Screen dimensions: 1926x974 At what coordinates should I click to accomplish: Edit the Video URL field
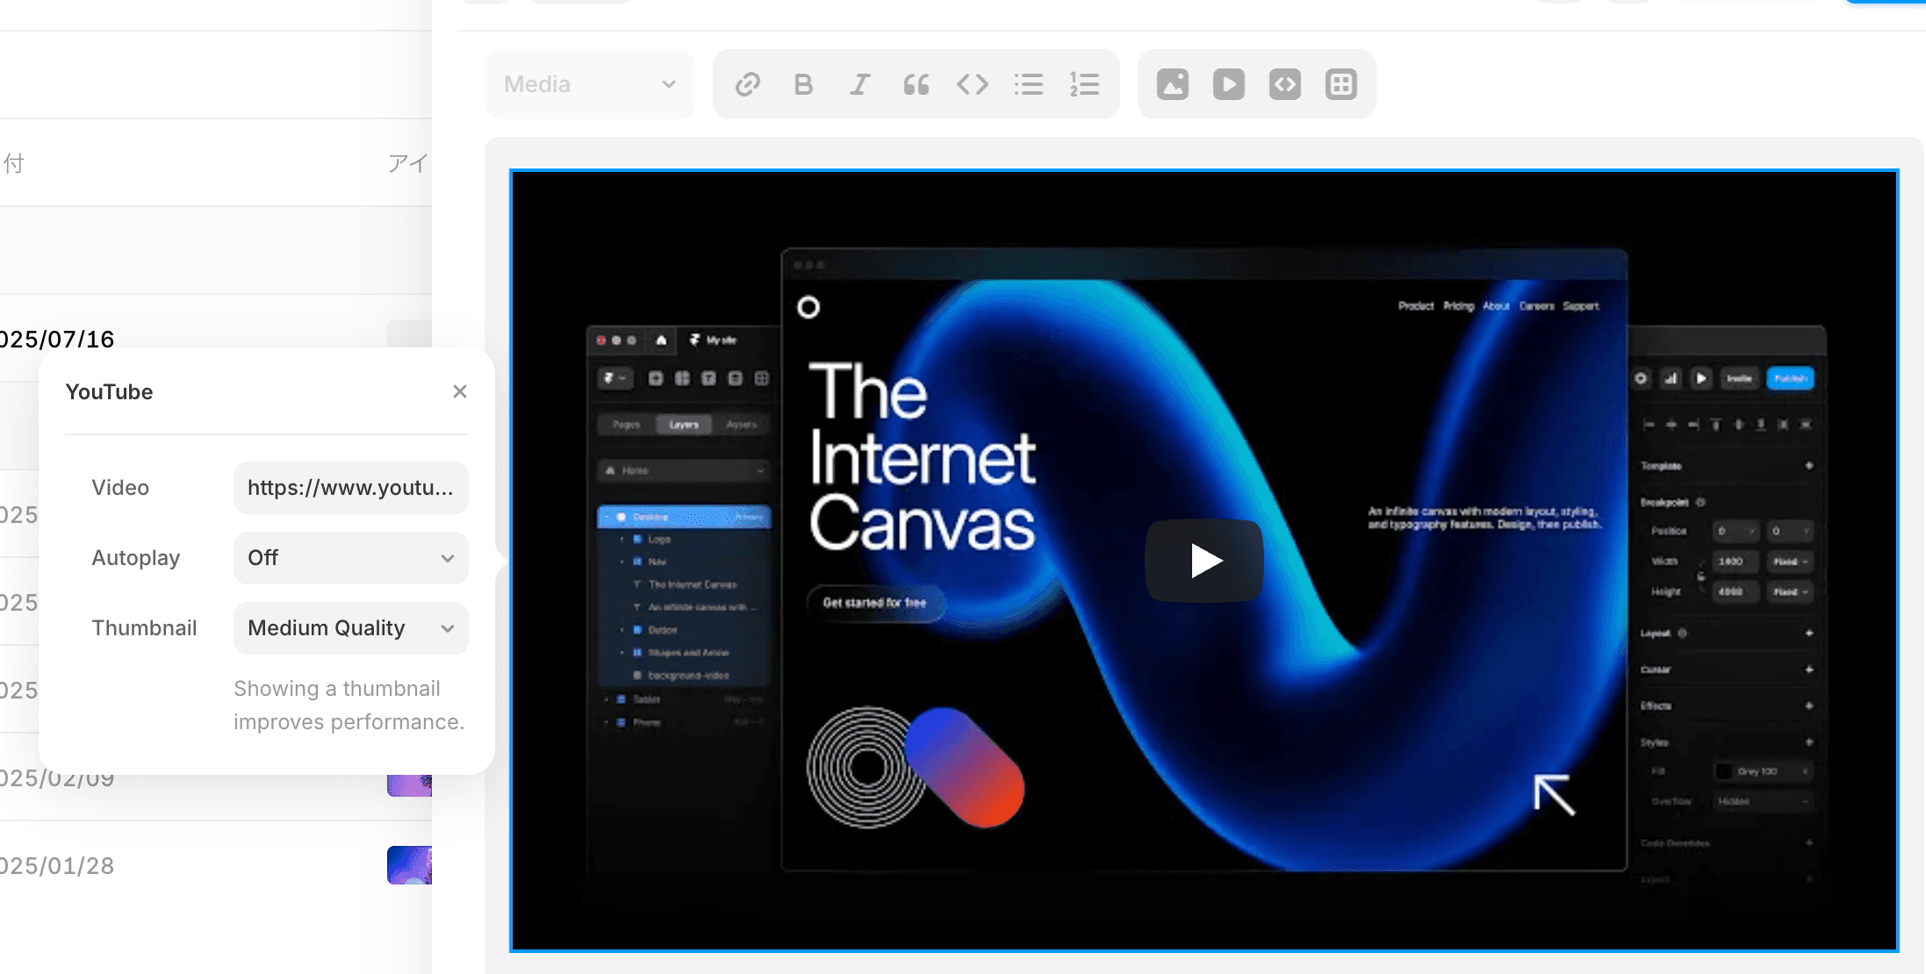pos(351,488)
